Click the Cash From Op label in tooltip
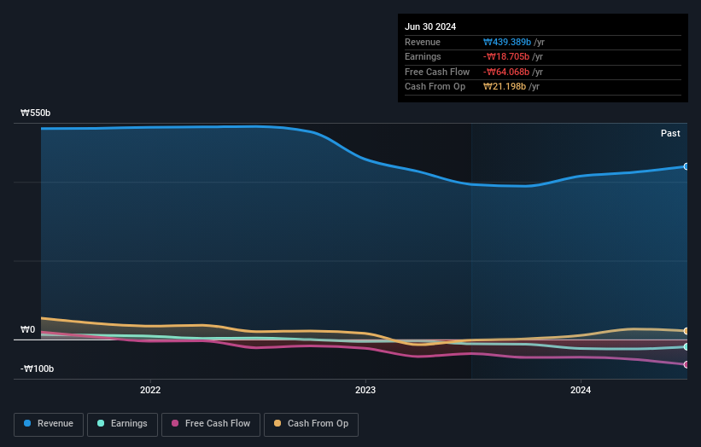 pos(435,87)
